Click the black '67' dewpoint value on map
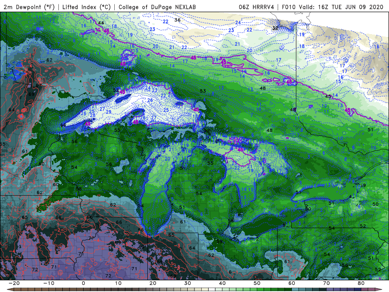Viewport: 389px width, 292px height. point(39,85)
